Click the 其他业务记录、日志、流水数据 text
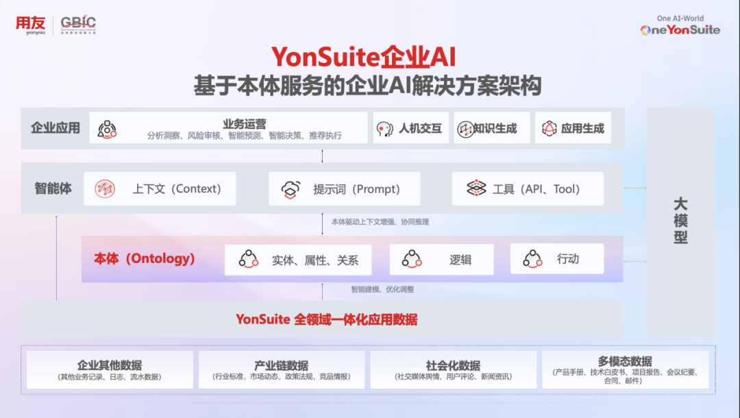Screen dimensions: 740x418 (110, 377)
